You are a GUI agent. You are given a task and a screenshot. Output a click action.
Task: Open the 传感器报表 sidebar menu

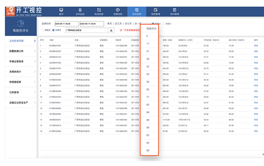21,82
